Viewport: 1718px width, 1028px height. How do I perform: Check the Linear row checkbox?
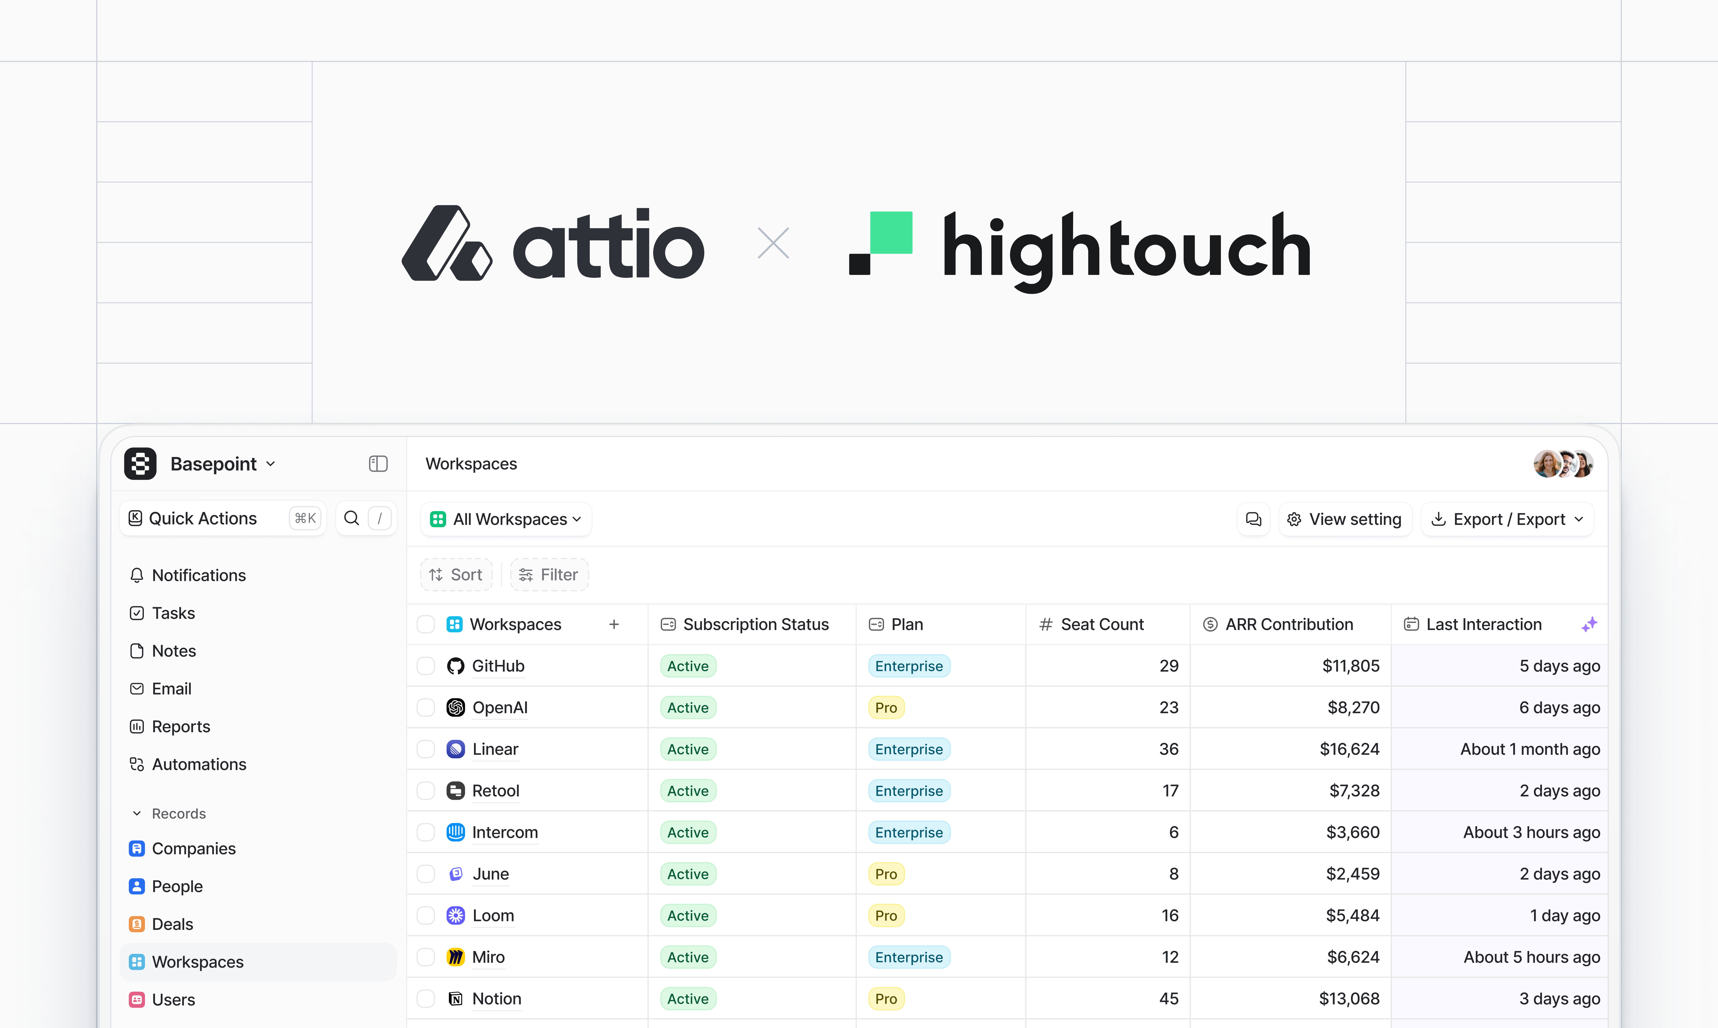(x=425, y=749)
